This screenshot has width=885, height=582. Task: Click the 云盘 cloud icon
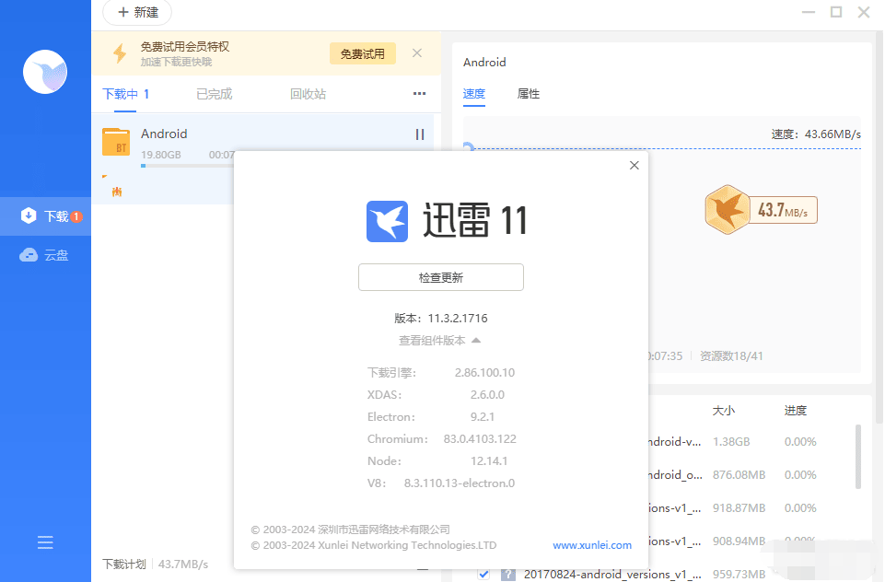pyautogui.click(x=29, y=255)
